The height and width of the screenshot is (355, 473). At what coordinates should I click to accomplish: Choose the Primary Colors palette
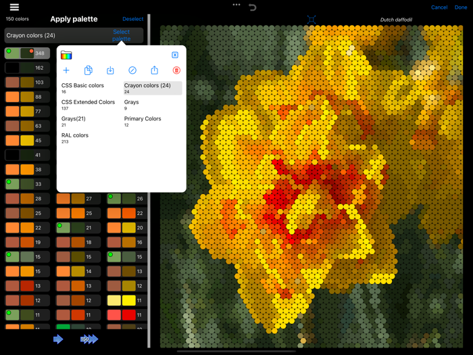[153, 121]
